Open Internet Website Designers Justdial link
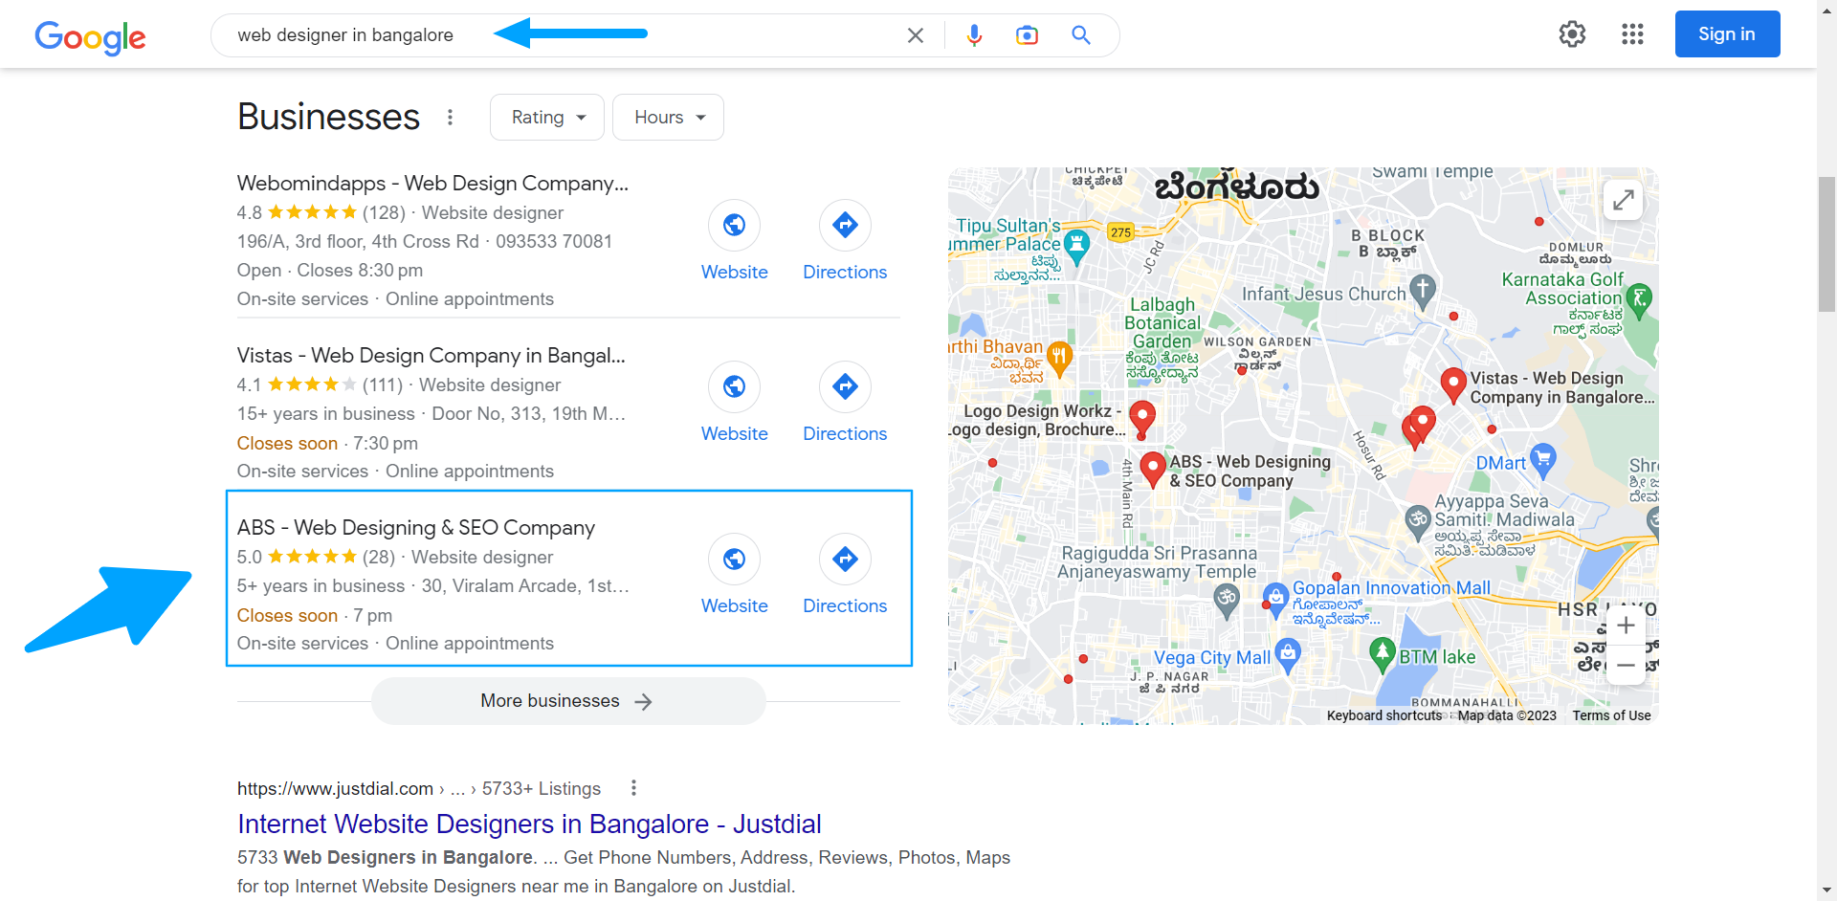Image resolution: width=1837 pixels, height=901 pixels. (x=529, y=824)
